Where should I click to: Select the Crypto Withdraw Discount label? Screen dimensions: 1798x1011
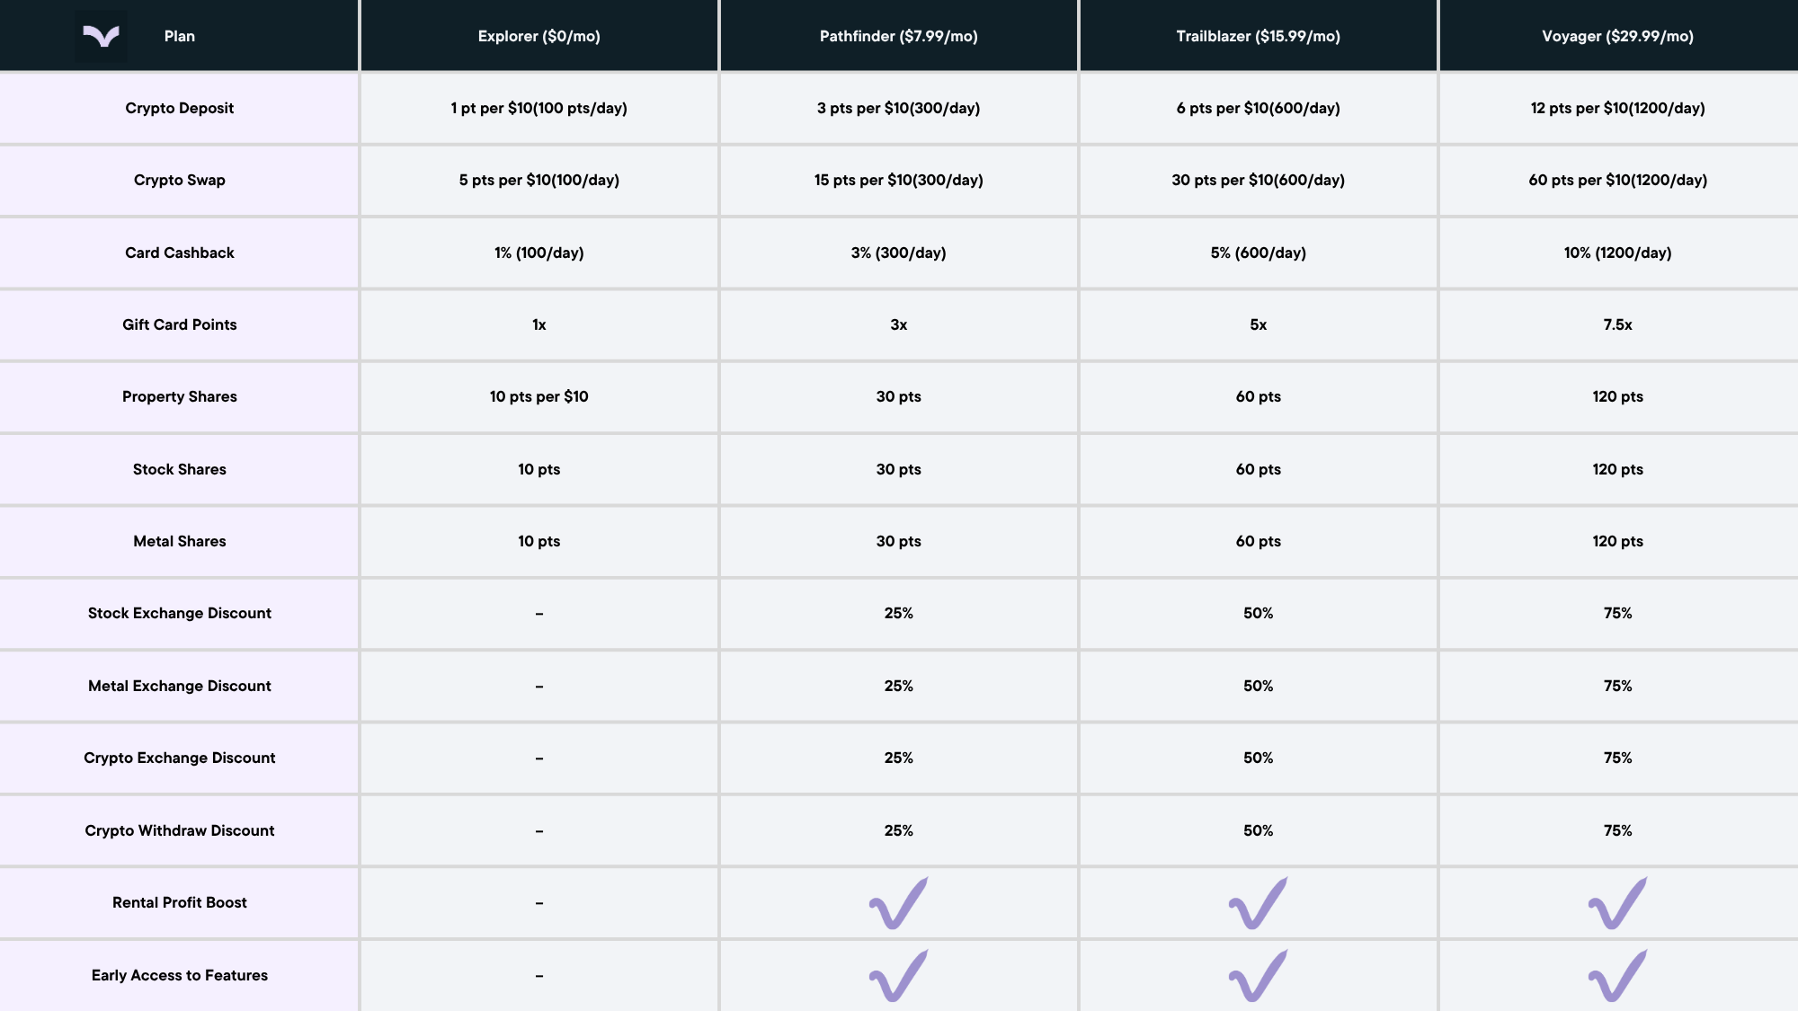pyautogui.click(x=179, y=830)
